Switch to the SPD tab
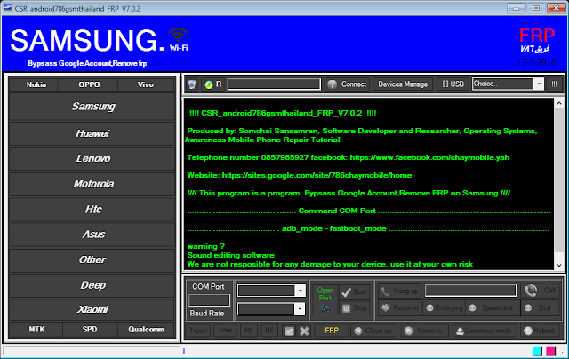Viewport: 569px width, 359px height. click(x=90, y=330)
